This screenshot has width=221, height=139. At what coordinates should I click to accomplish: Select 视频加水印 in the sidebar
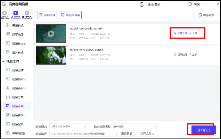tap(16, 79)
